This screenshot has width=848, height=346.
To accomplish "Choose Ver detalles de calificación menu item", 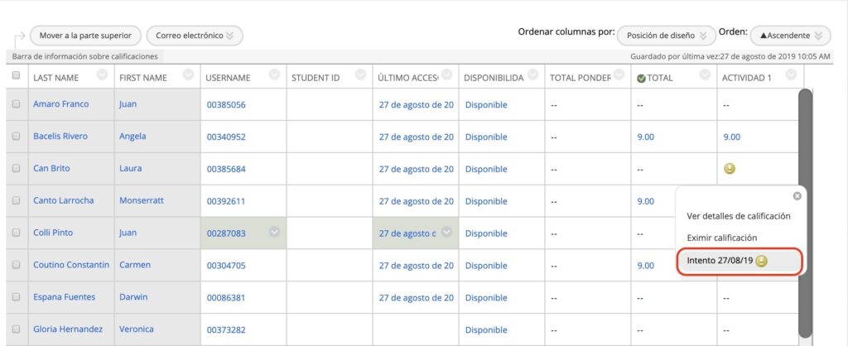I will point(738,216).
